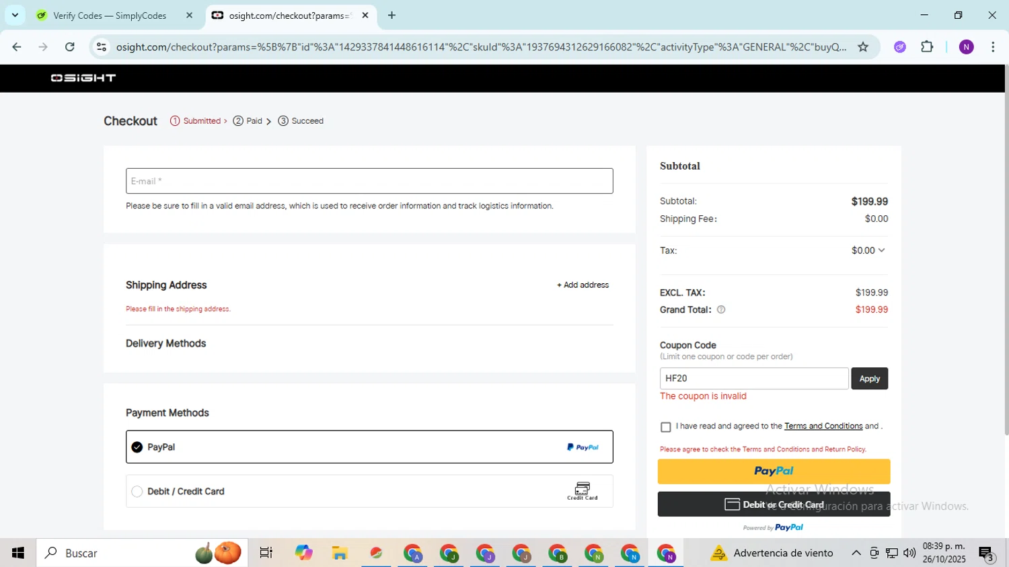Click the OSIGHT logo in header
This screenshot has height=567, width=1009.
83,78
